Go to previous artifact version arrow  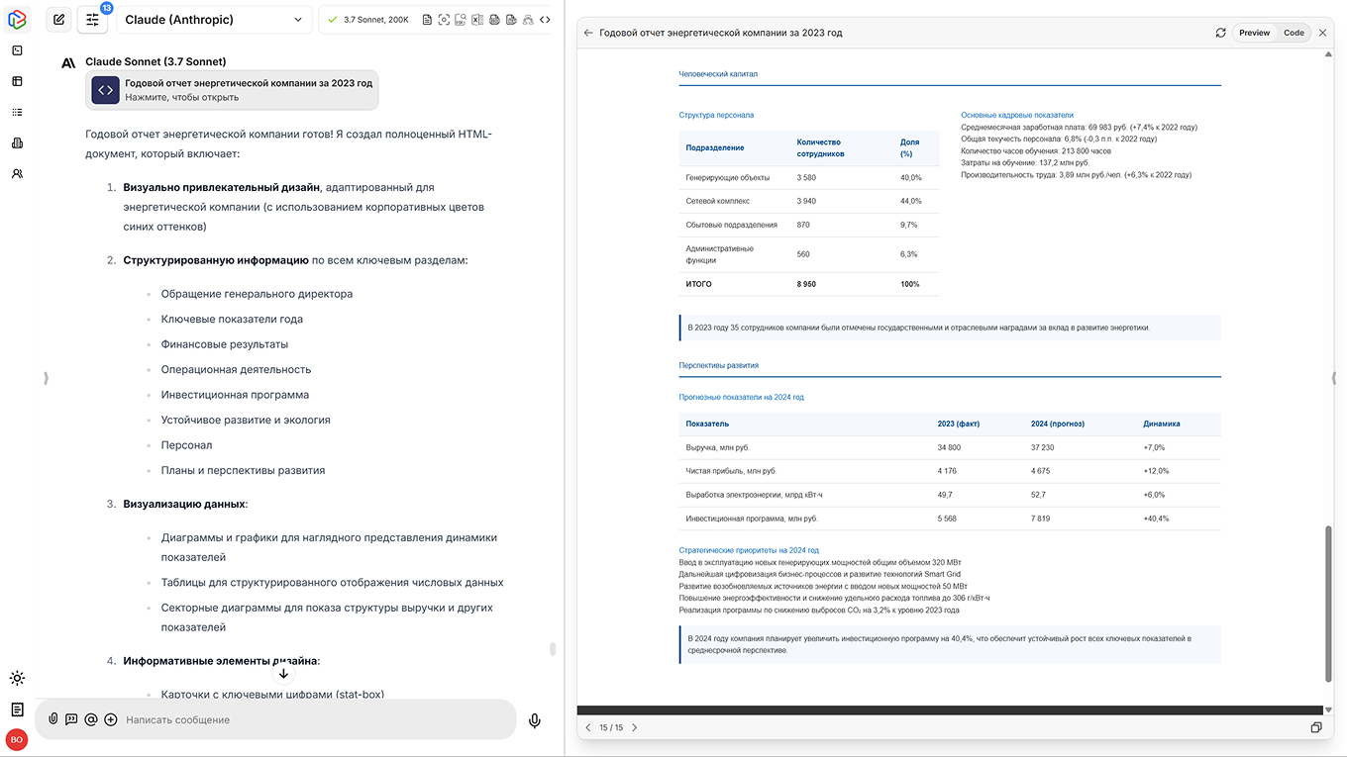click(588, 727)
